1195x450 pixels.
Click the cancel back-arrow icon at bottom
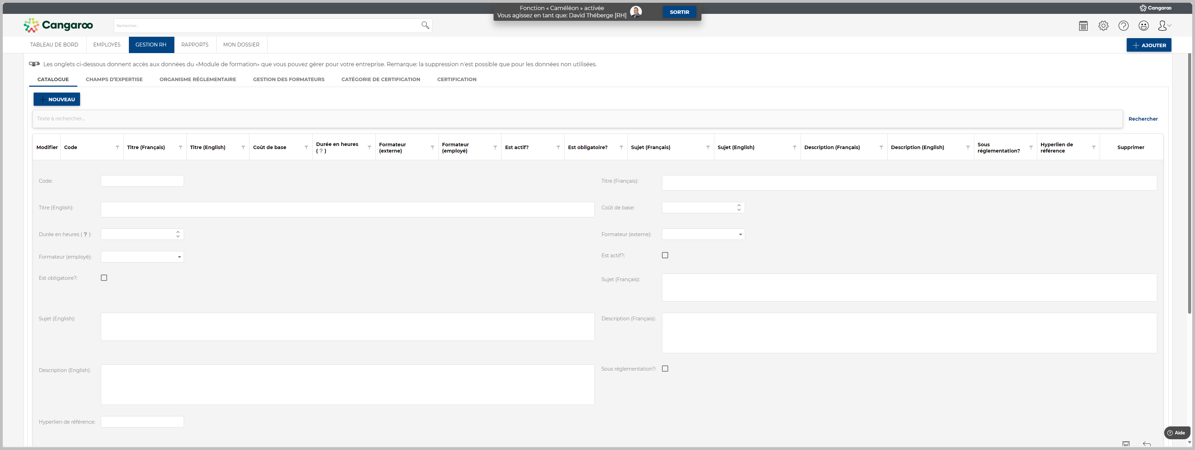coord(1146,444)
